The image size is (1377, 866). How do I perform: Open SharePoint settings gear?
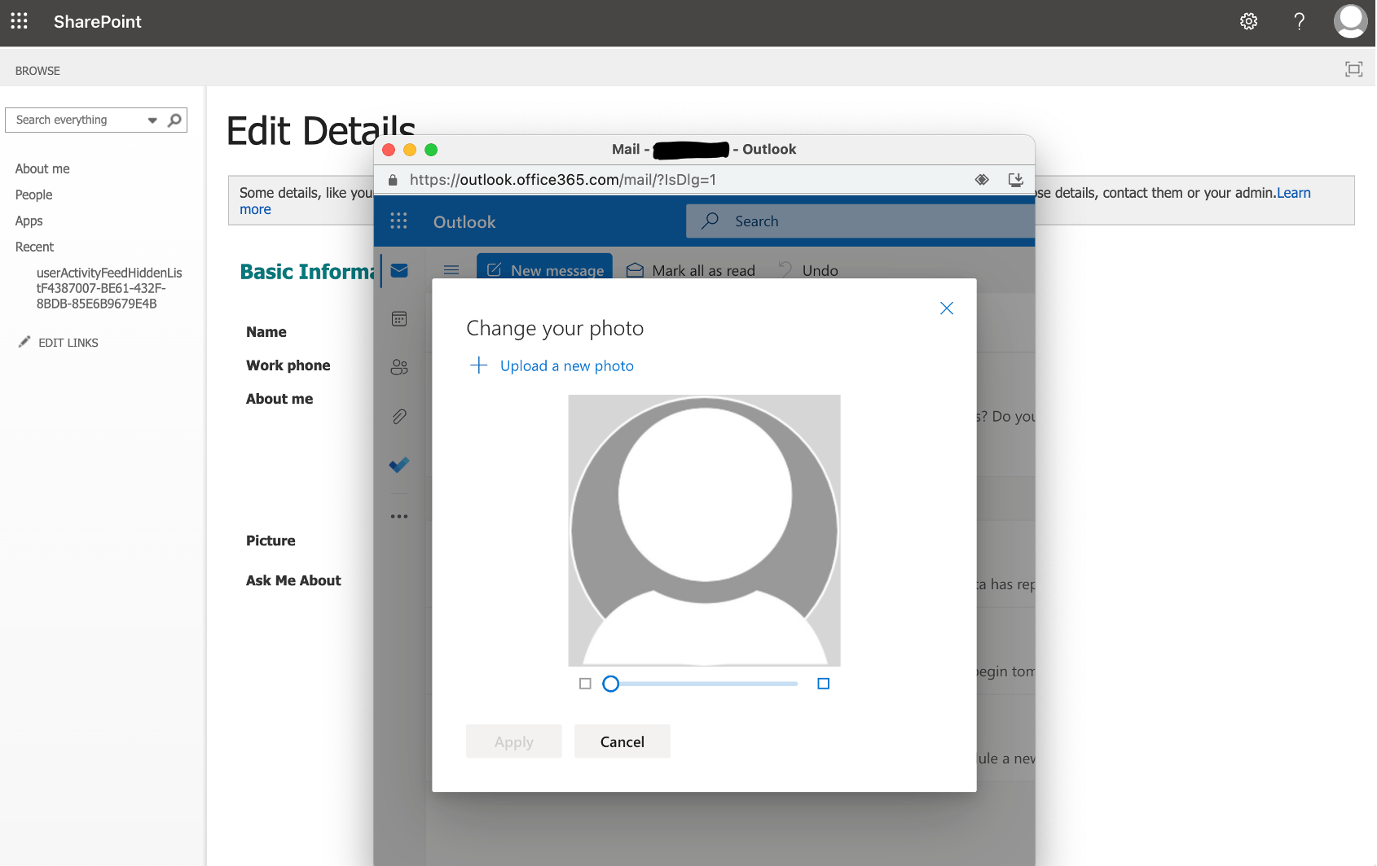1248,22
